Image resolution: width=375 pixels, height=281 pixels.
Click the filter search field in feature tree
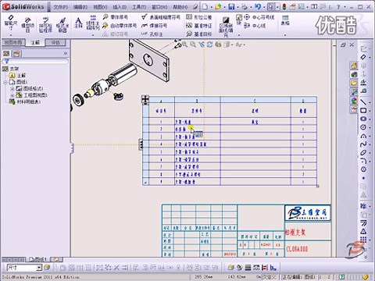(35, 62)
